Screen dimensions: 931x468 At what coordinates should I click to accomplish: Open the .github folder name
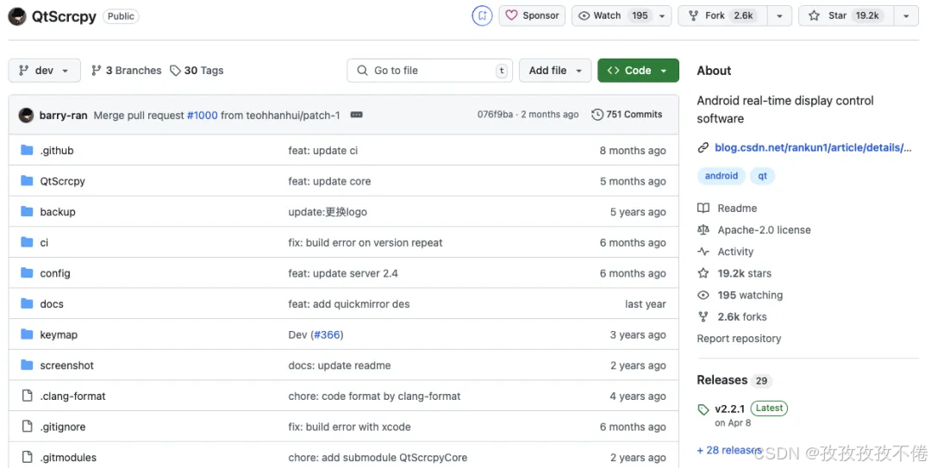[x=57, y=151]
